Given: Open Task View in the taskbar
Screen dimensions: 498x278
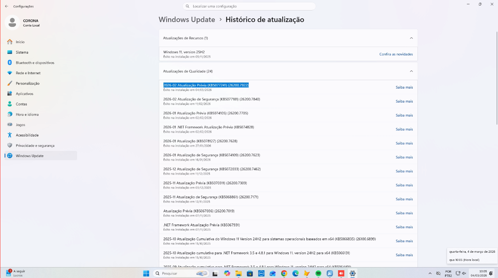Looking at the screenshot, I should 215,273.
